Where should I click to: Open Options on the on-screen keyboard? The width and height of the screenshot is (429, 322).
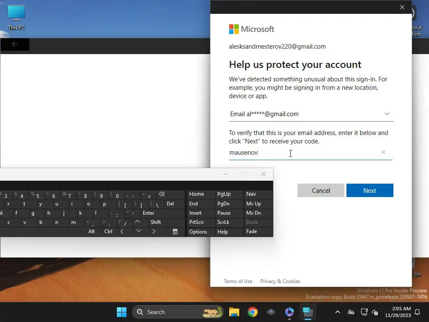[x=201, y=231]
